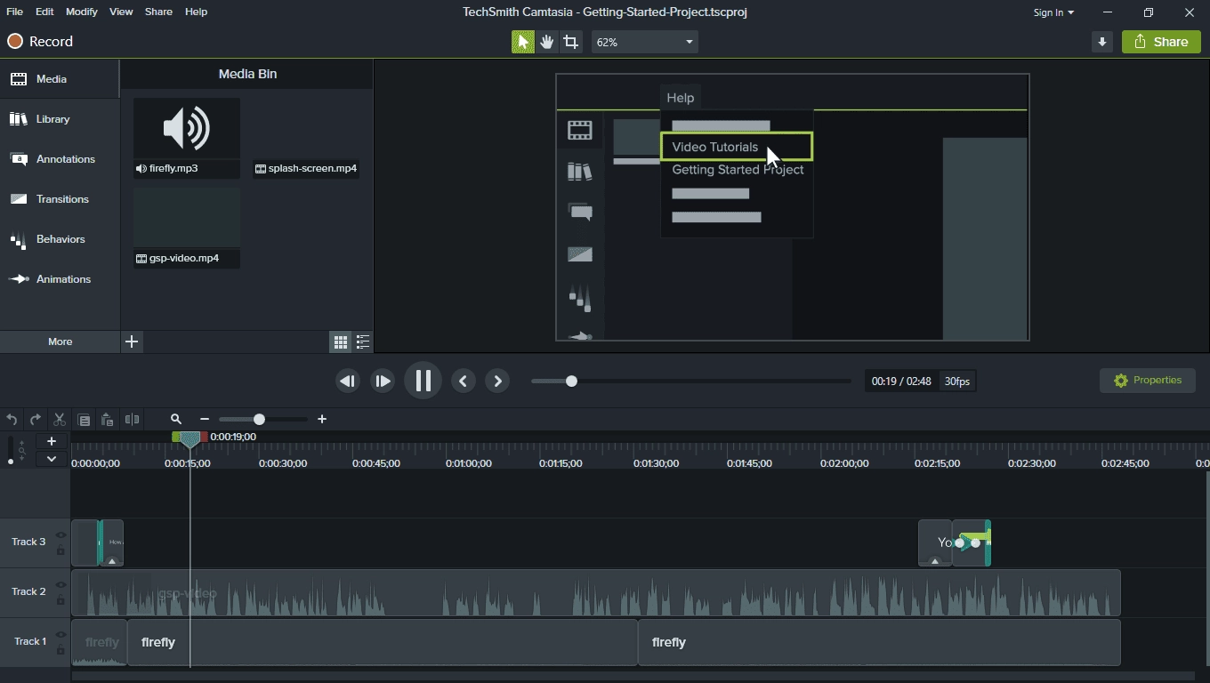Screen dimensions: 1210x683
Task: Jump to previous clip arrow
Action: tap(463, 381)
